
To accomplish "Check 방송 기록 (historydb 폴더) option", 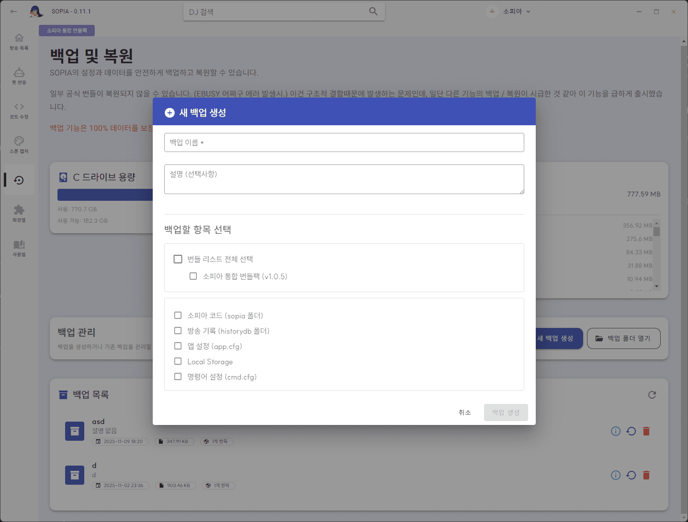I will point(178,331).
